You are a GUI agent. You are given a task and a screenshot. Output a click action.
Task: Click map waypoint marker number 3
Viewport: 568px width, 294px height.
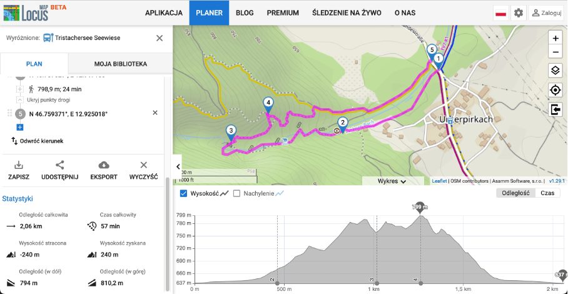pos(231,133)
